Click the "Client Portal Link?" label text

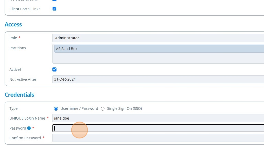25,9
